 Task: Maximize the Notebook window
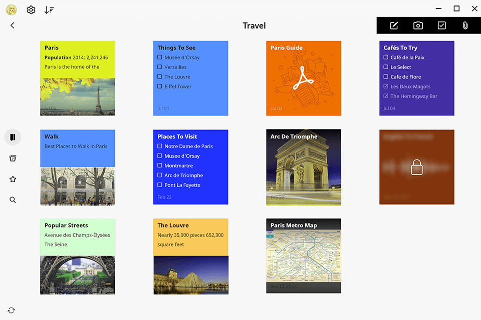tap(456, 8)
